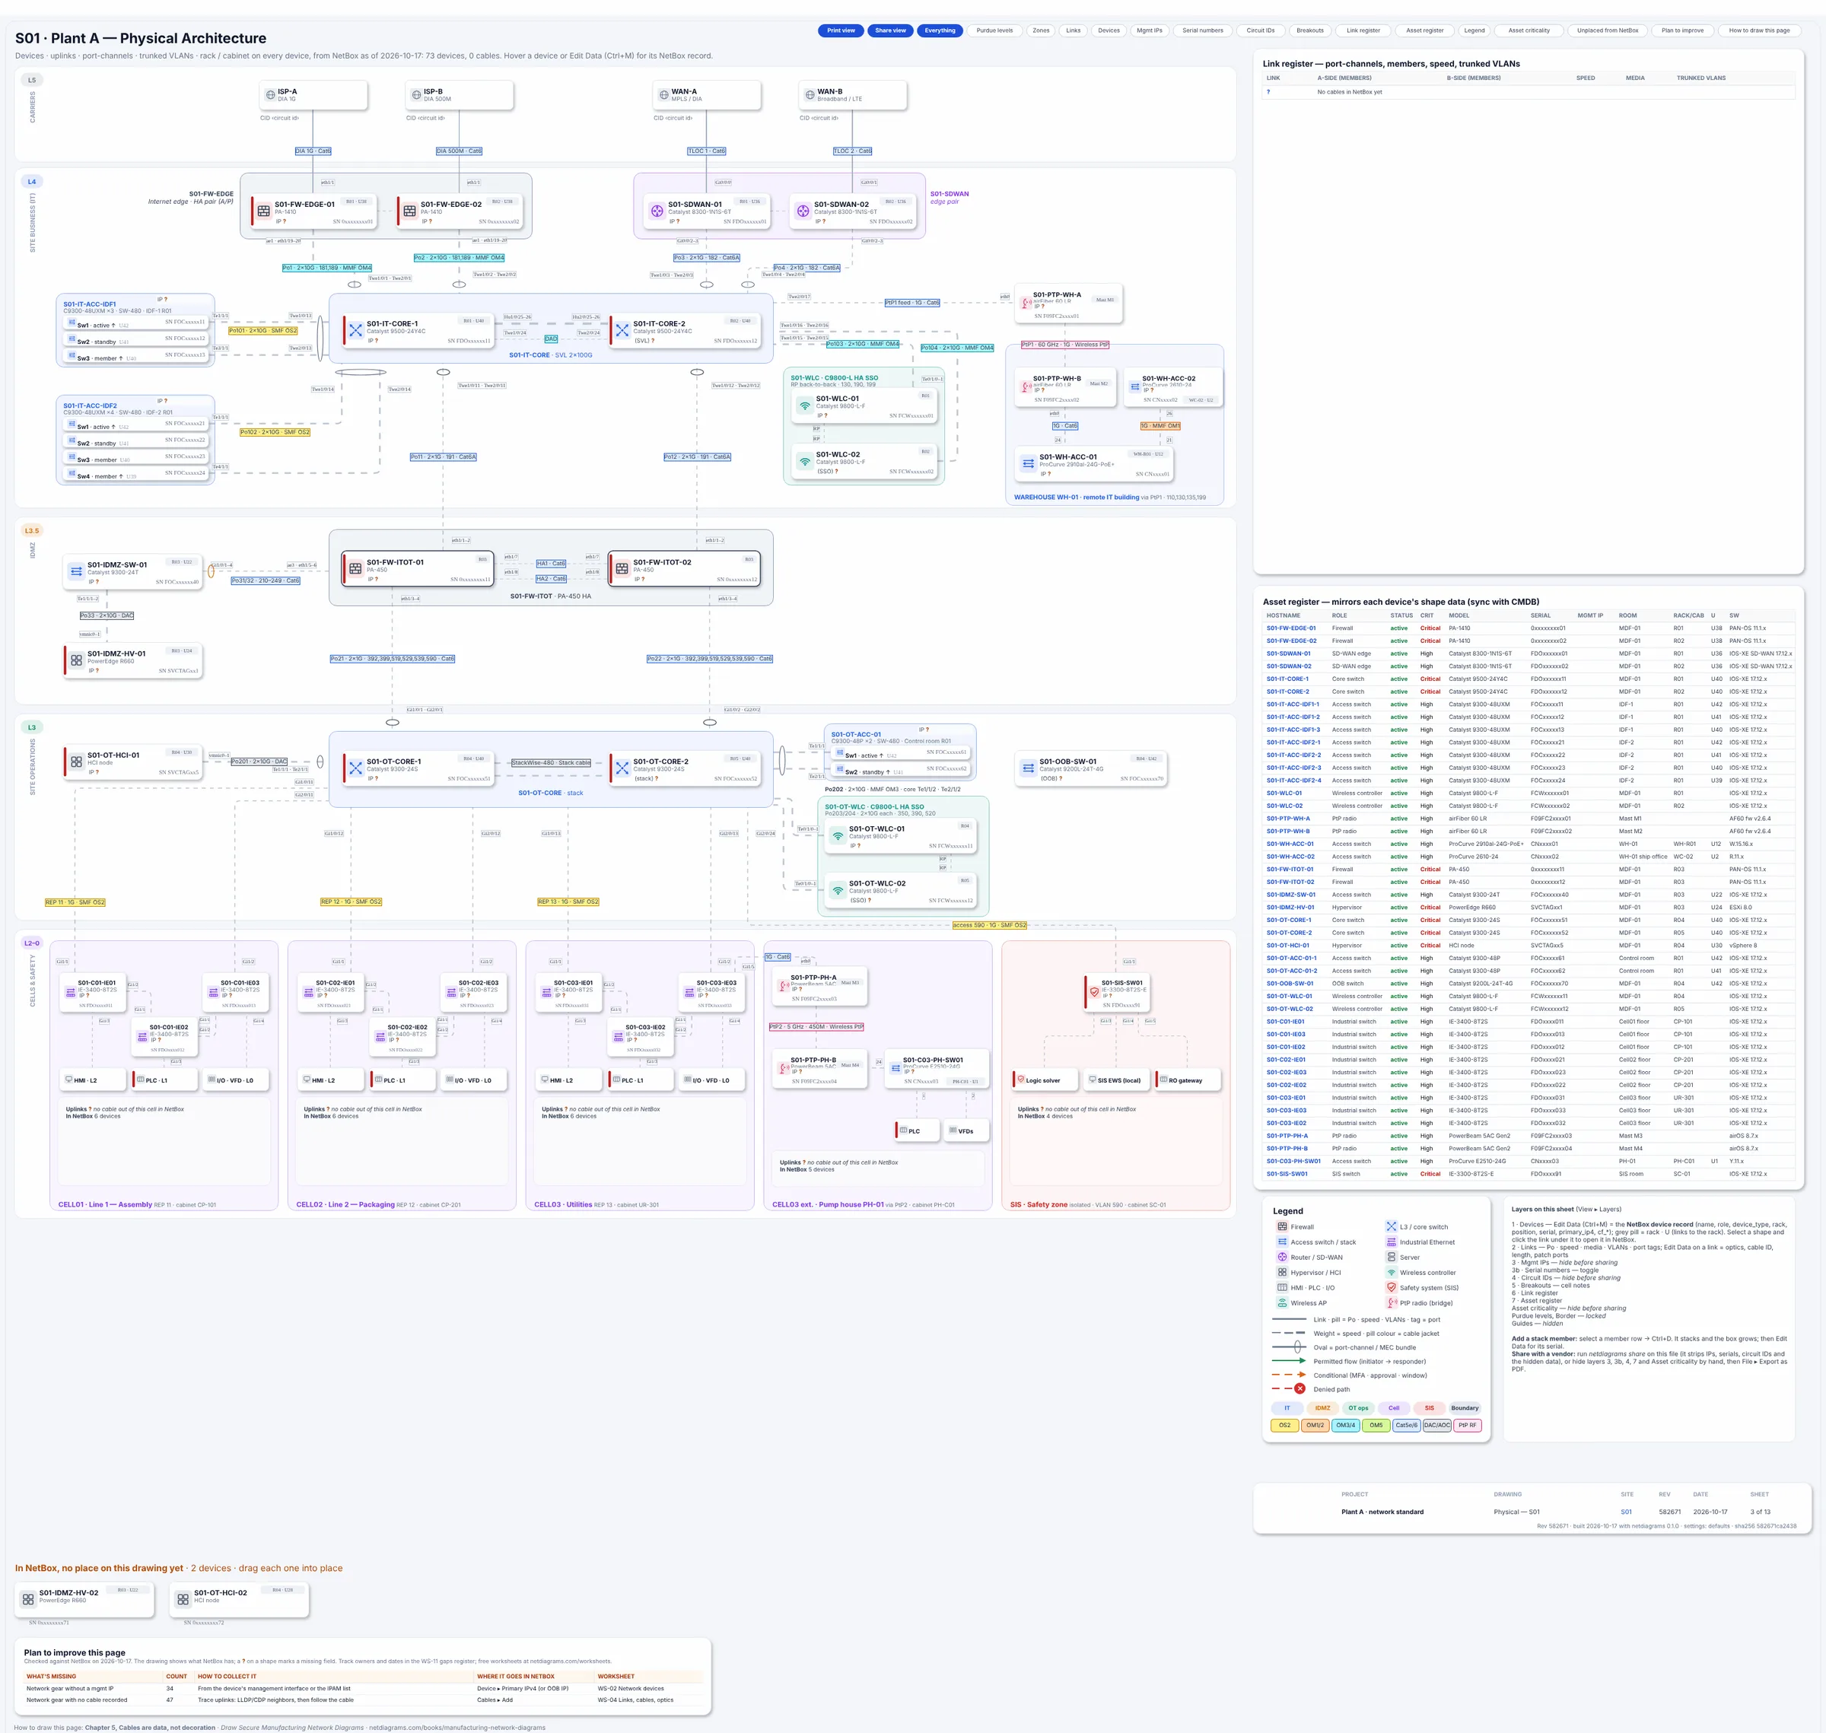Click the HCI icon on unplaced S01-OT-HCI-02
This screenshot has width=1826, height=1733.
[x=183, y=1599]
